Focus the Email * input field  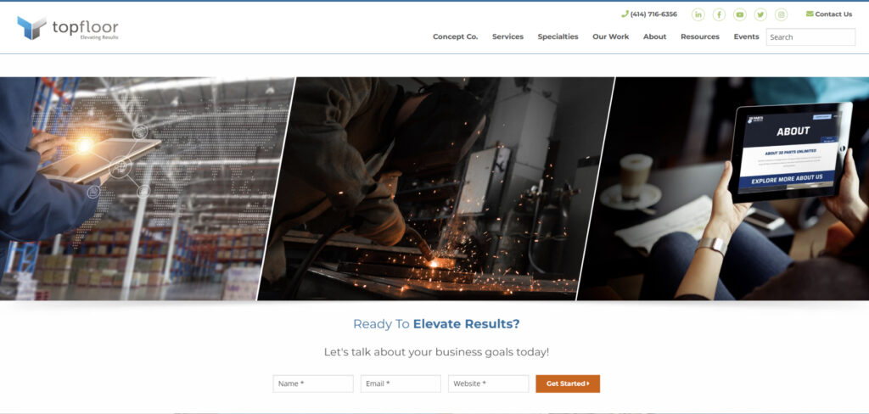(401, 383)
